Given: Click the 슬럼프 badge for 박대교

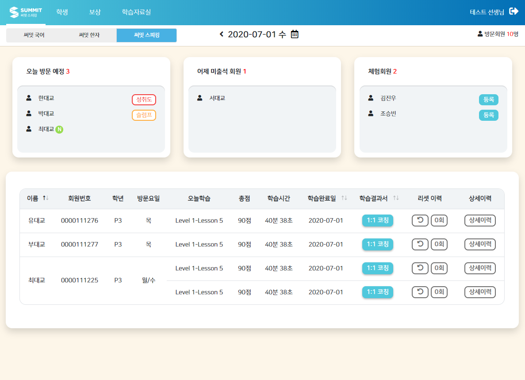Looking at the screenshot, I should 144,115.
